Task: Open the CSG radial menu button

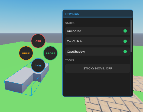Action: (38, 41)
